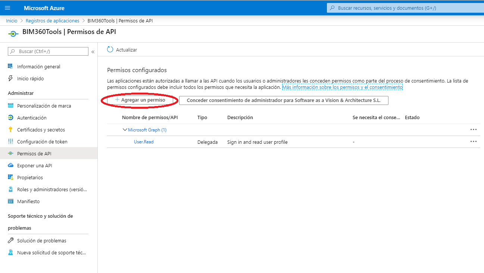Click Nombre de permisos/API column header
The width and height of the screenshot is (484, 273).
[x=150, y=117]
